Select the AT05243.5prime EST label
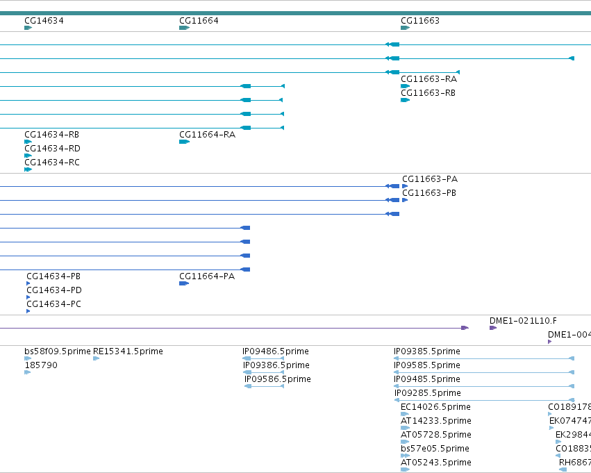This screenshot has height=473, width=591. 436,463
